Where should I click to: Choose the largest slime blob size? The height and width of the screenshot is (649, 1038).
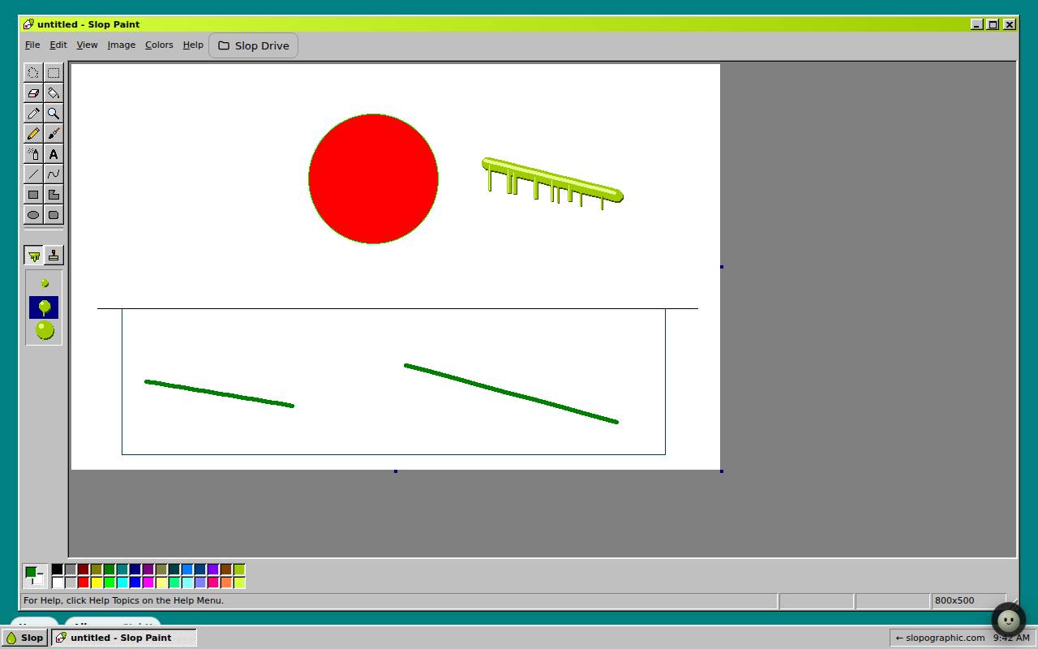[x=45, y=330]
